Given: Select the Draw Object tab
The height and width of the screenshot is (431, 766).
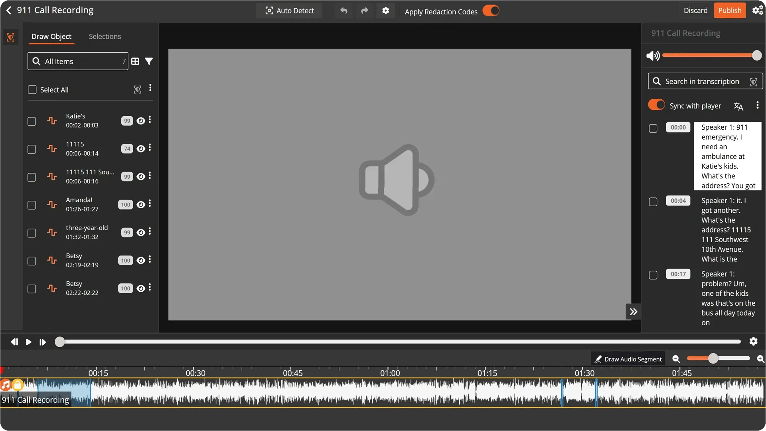Looking at the screenshot, I should click(51, 36).
